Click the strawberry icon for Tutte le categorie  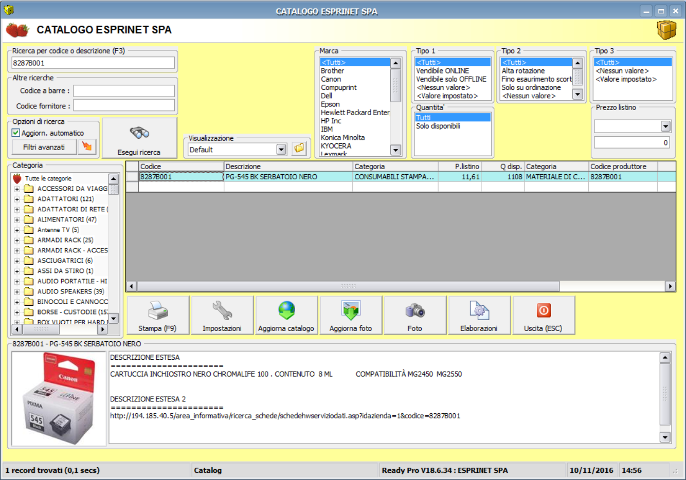(x=17, y=178)
